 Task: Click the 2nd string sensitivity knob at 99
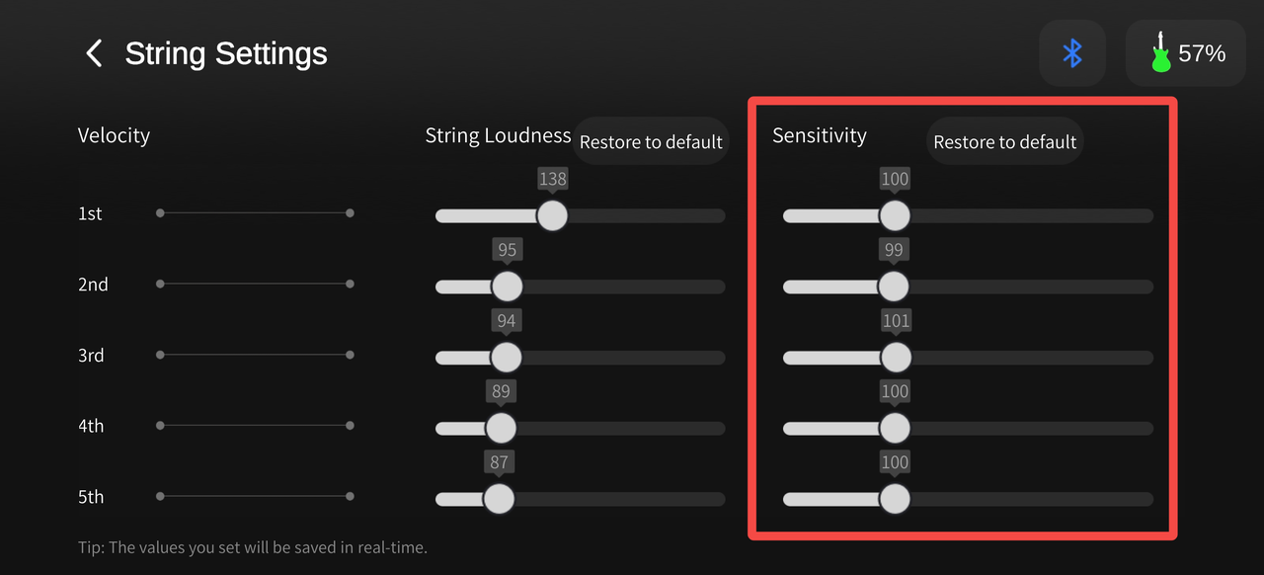coord(893,287)
